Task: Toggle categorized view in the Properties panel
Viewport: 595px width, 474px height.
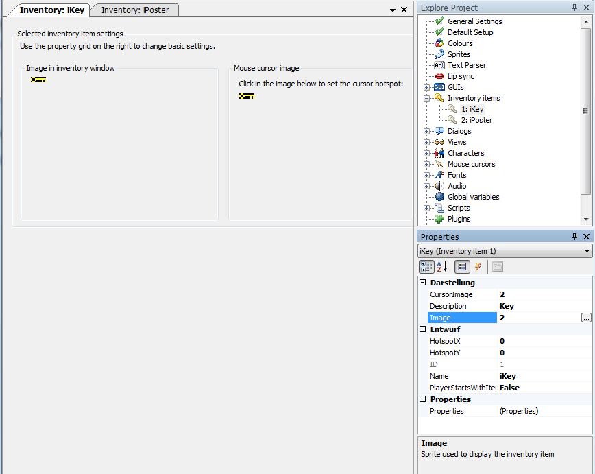Action: point(426,267)
